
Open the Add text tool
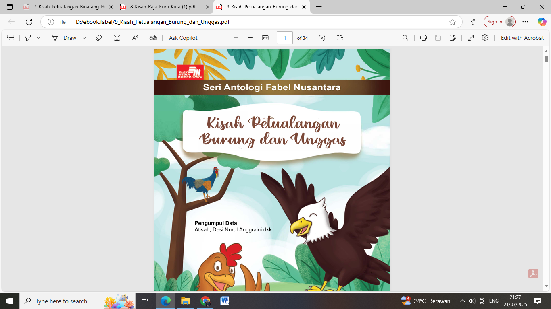pos(117,37)
